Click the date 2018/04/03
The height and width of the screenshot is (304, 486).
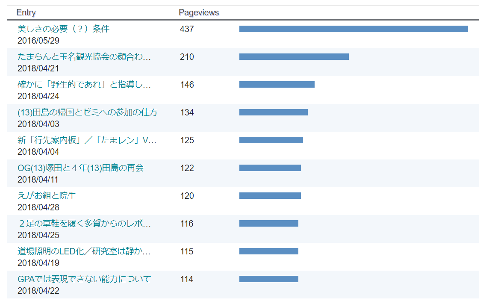(38, 124)
